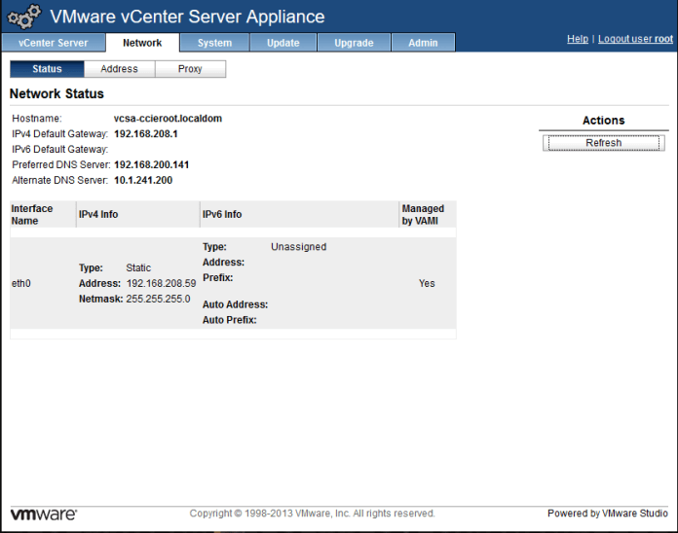Click the Logout user root link
Screen dimensions: 678x533
tap(635, 39)
